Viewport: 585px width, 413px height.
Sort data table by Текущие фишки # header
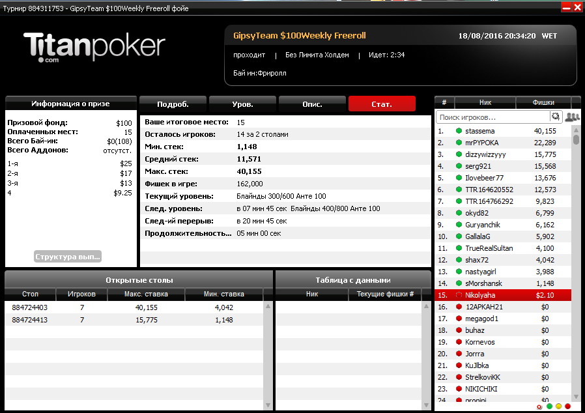[x=385, y=294]
